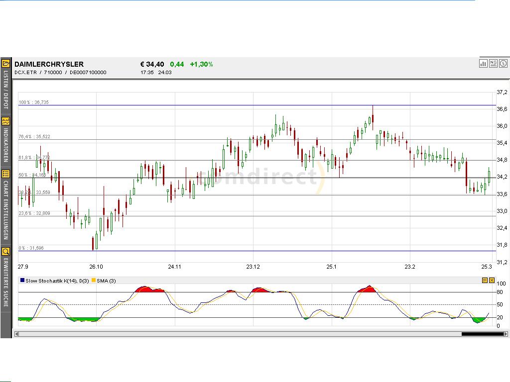Open the news icon in header

[493, 63]
